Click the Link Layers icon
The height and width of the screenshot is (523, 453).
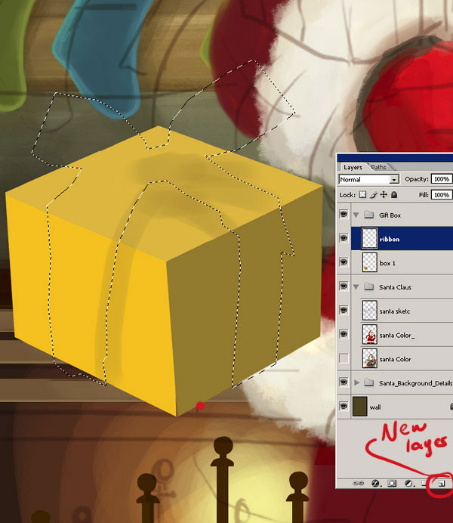click(x=359, y=482)
